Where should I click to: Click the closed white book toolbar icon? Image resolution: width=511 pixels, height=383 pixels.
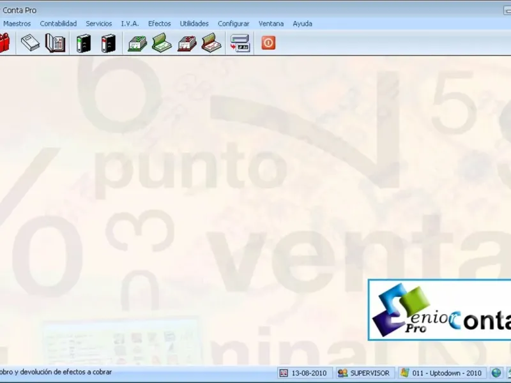click(30, 43)
